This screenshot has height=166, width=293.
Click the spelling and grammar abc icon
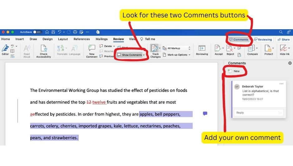tap(12, 46)
